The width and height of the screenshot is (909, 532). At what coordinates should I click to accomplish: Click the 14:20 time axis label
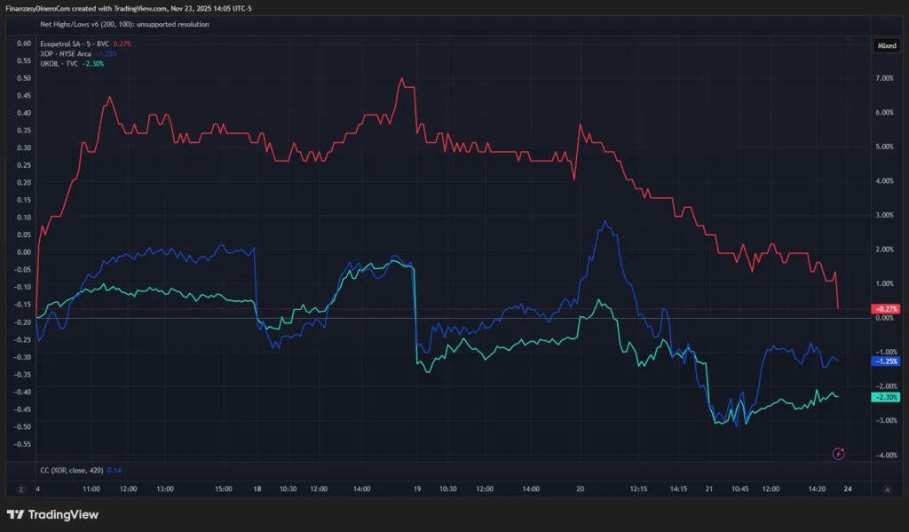(818, 489)
